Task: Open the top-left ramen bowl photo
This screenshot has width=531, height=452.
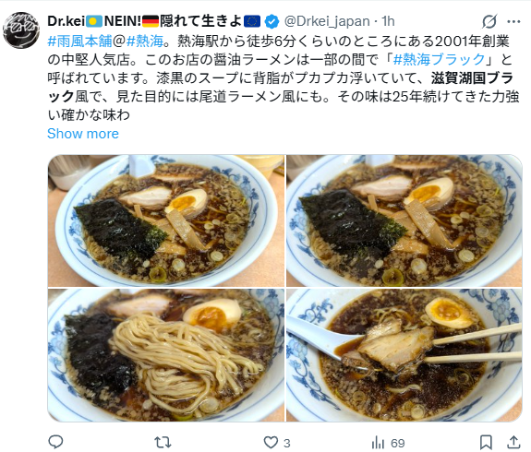Action: pos(166,220)
